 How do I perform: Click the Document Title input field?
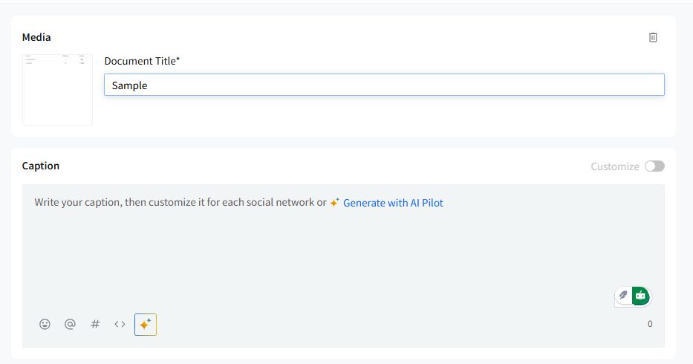pyautogui.click(x=384, y=85)
